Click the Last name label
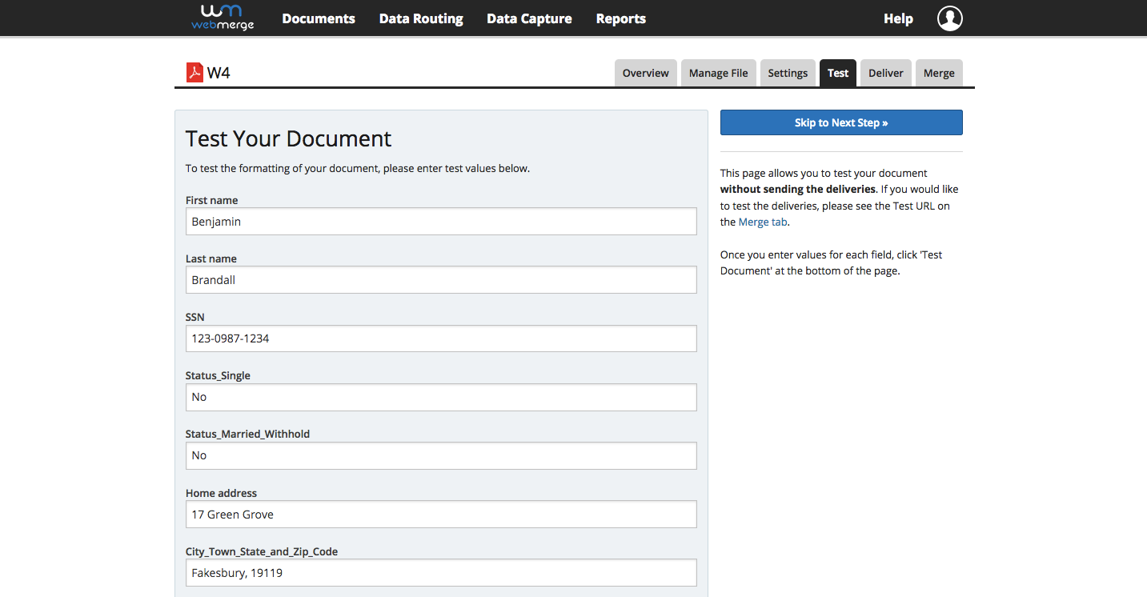Screen dimensions: 1147x597 211,258
